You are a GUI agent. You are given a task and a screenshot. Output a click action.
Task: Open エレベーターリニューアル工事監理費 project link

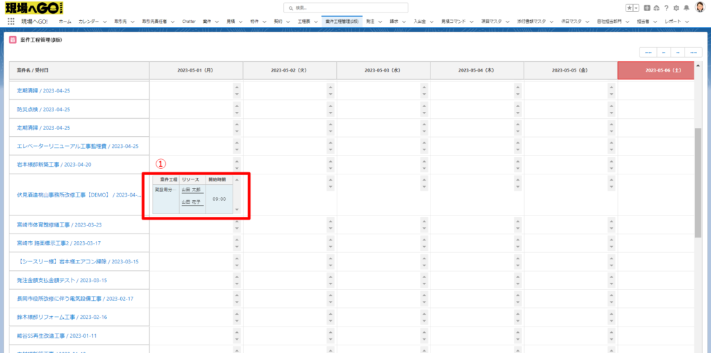click(77, 146)
